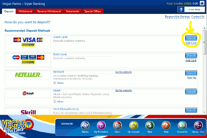Click the vertical scrollbar thumb

204,42
